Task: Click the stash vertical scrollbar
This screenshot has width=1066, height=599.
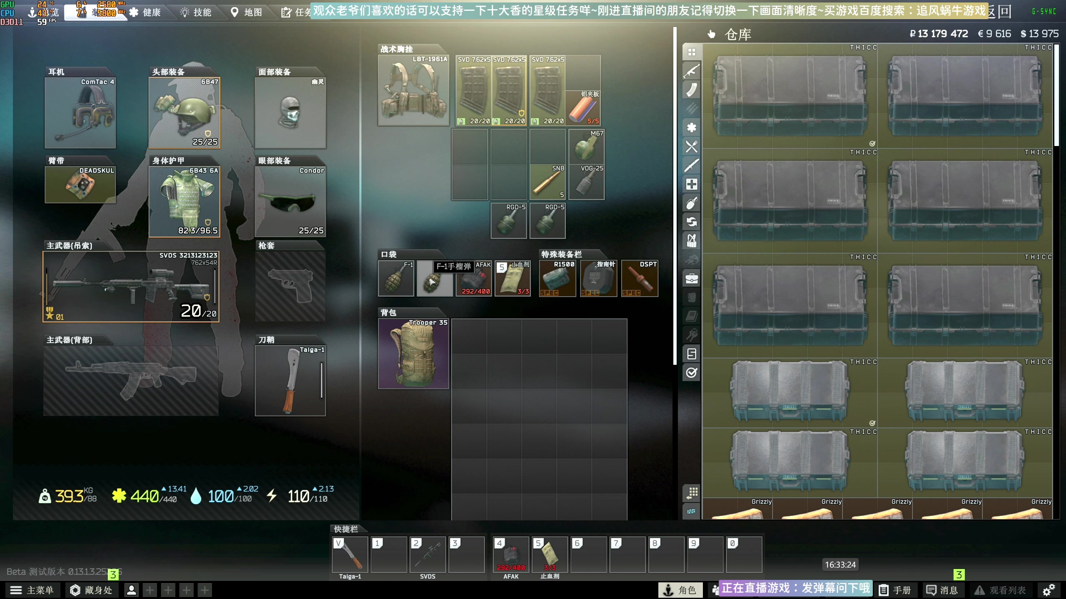Action: tap(1056, 96)
